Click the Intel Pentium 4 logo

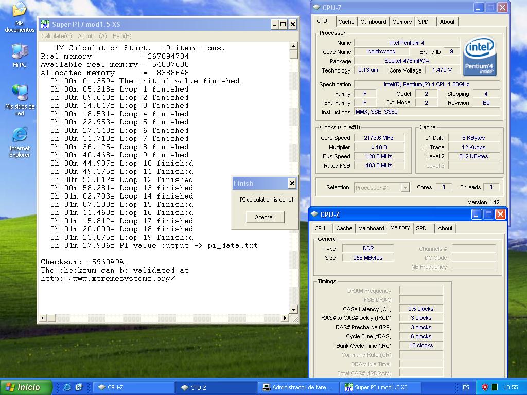pos(480,56)
